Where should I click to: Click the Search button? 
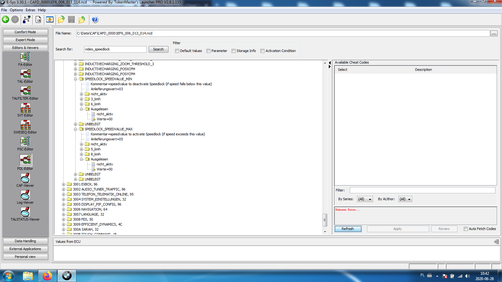point(158,49)
